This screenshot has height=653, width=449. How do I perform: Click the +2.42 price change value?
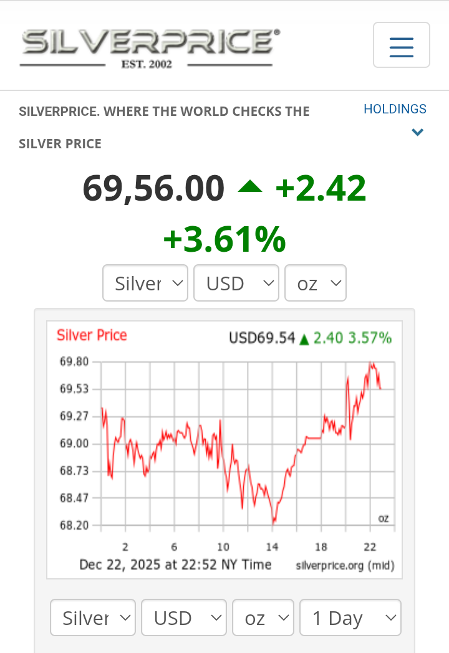[x=321, y=188]
